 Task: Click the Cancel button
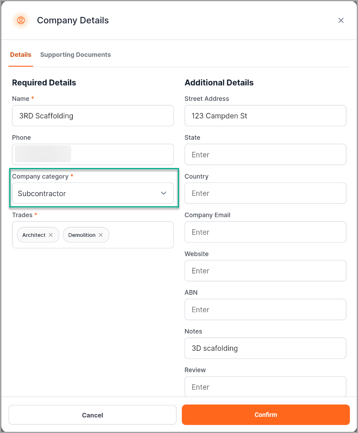[93, 415]
